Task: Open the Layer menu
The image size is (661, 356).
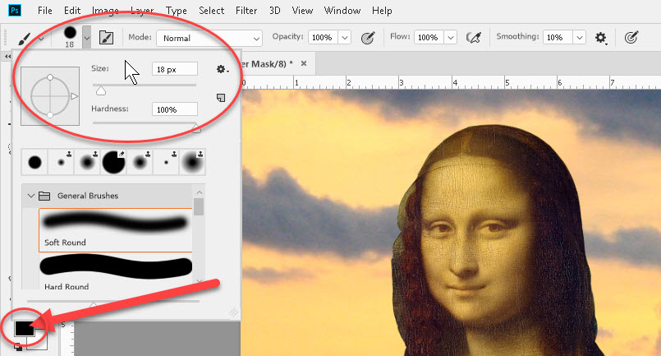Action: (142, 11)
